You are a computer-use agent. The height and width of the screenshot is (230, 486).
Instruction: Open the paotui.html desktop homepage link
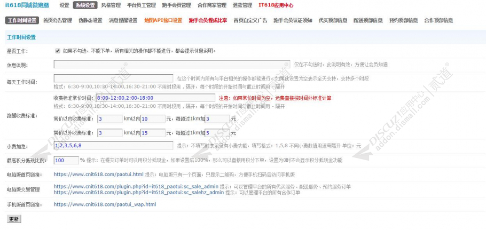pos(99,175)
